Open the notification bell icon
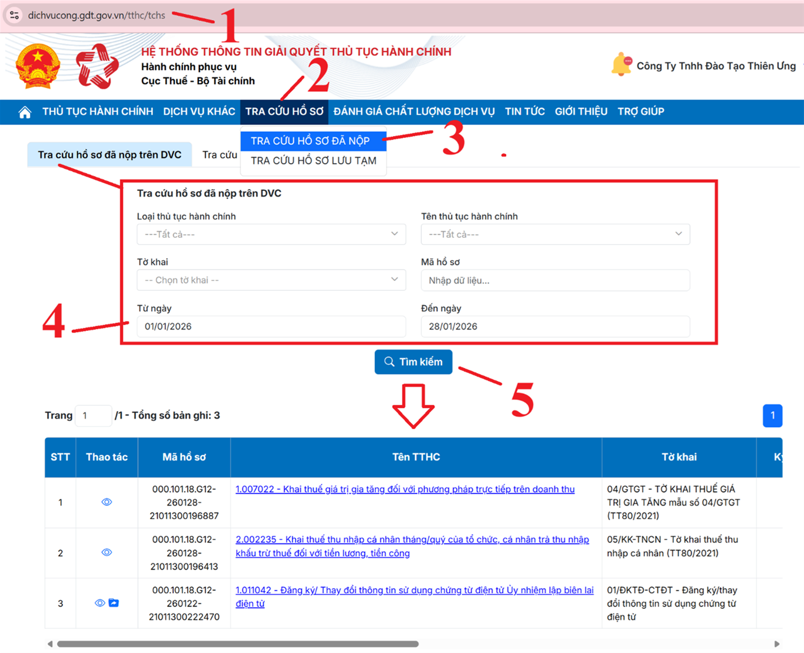The width and height of the screenshot is (804, 653). tap(621, 65)
